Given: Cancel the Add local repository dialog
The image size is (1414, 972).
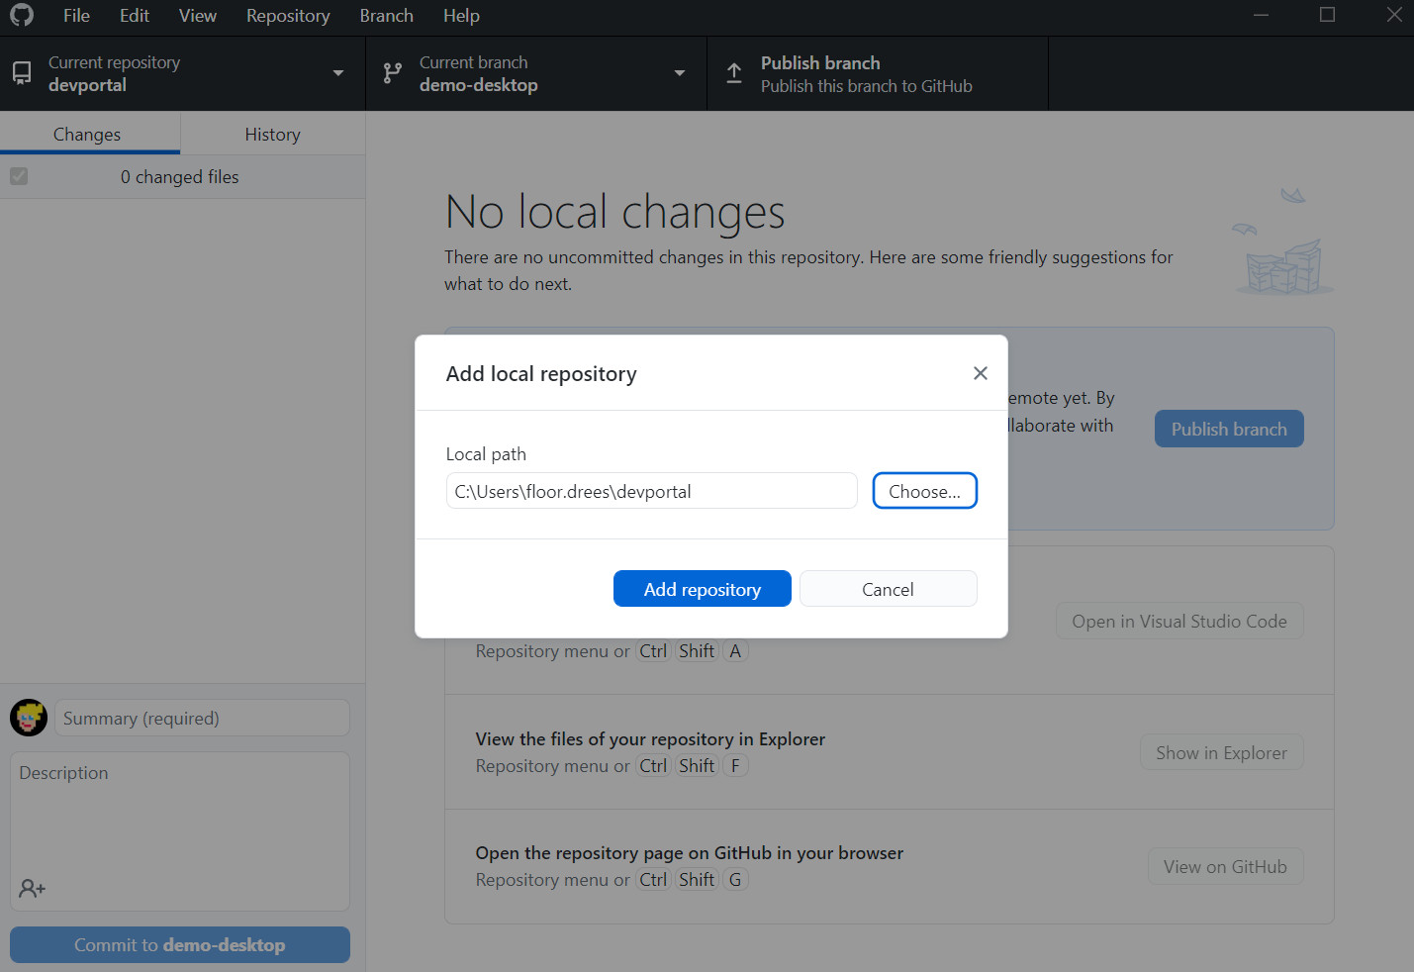Looking at the screenshot, I should [888, 588].
